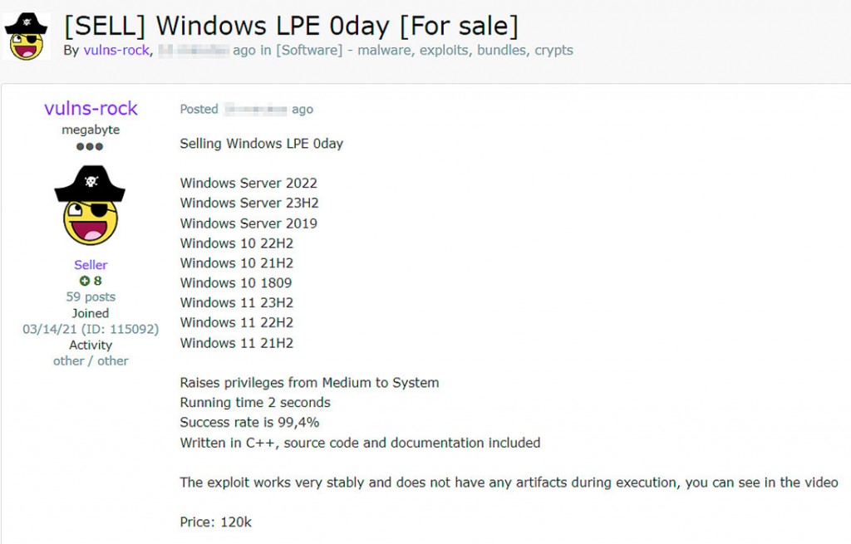The width and height of the screenshot is (851, 544).
Task: Open the large pirate smiley avatar
Action: click(91, 204)
